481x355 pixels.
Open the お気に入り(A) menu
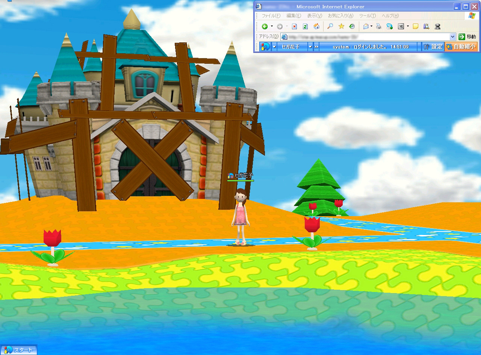(x=340, y=16)
